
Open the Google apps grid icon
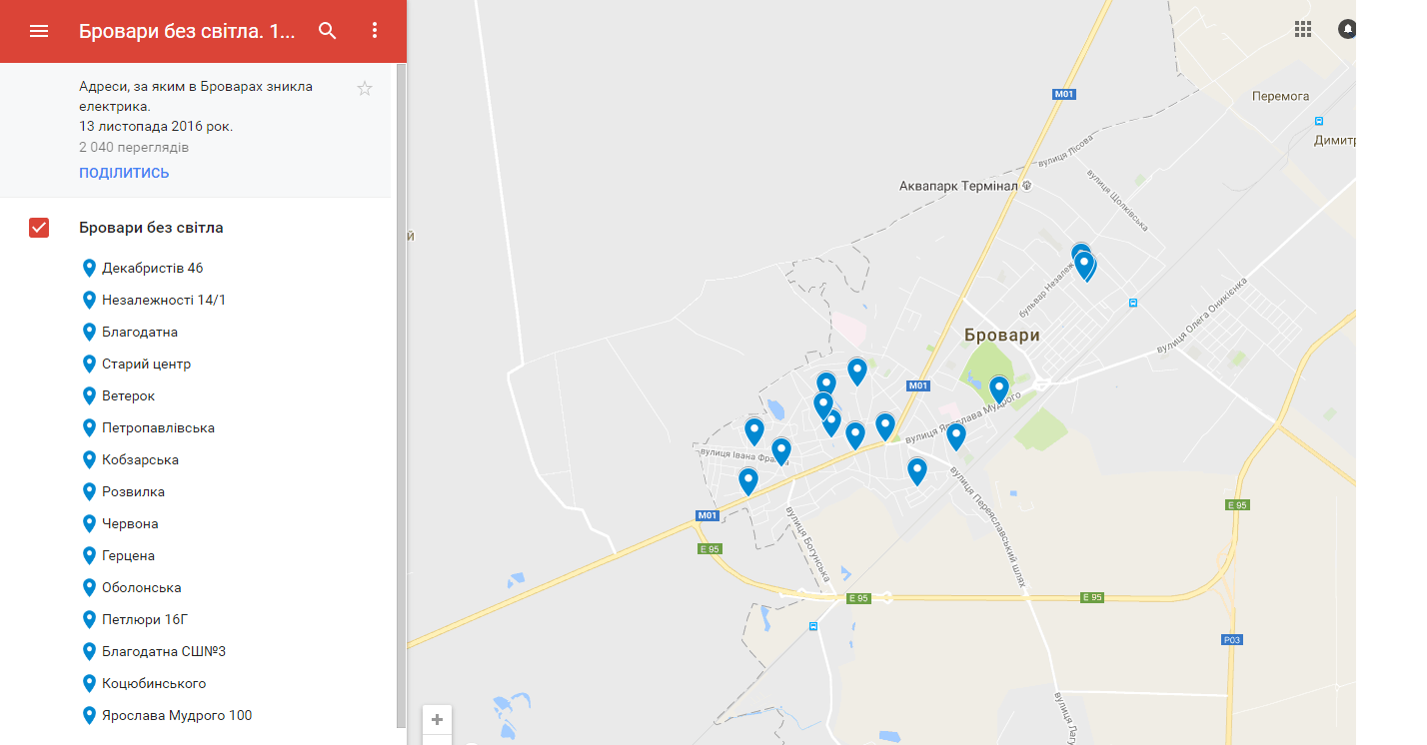pyautogui.click(x=1303, y=29)
